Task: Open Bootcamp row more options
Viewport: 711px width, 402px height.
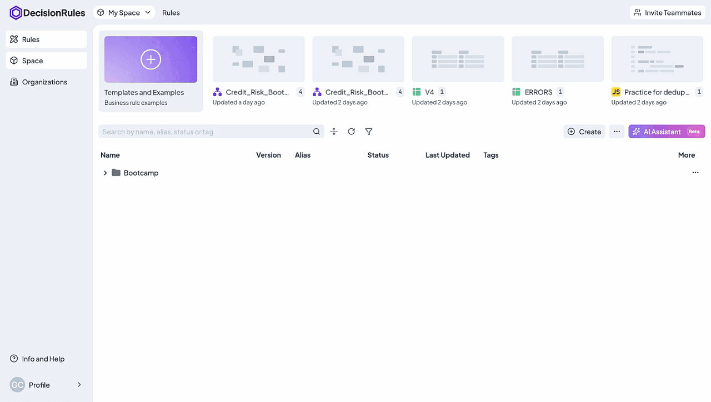Action: (x=695, y=173)
